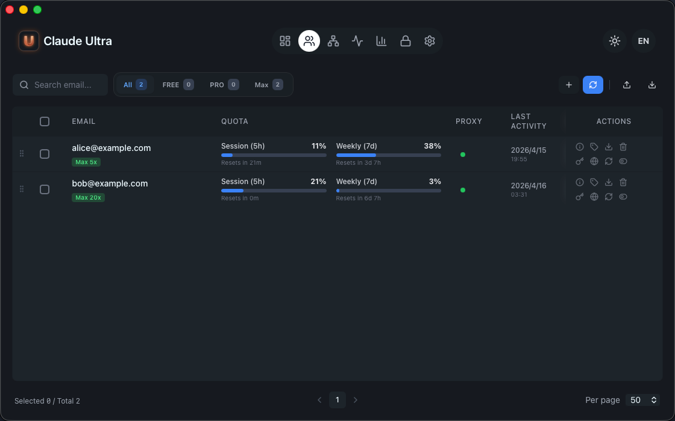Click the bob@example.com email
The image size is (675, 421).
tap(110, 183)
